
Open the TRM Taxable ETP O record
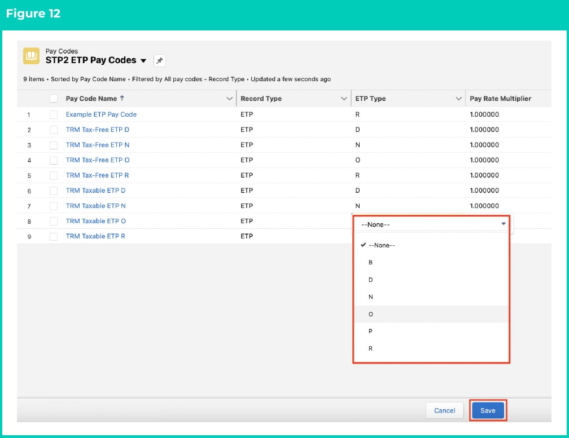96,221
